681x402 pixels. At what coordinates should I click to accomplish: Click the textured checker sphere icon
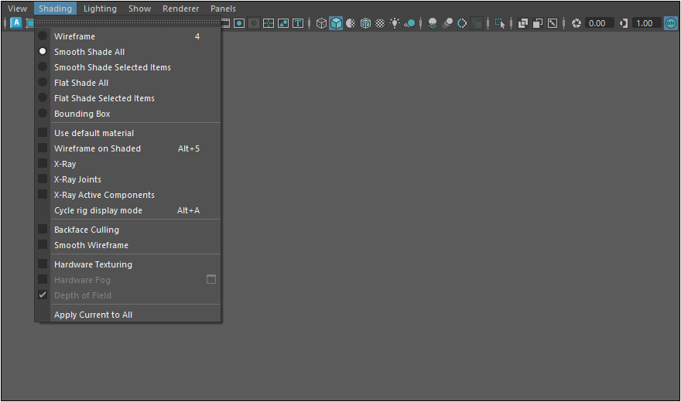click(x=380, y=23)
